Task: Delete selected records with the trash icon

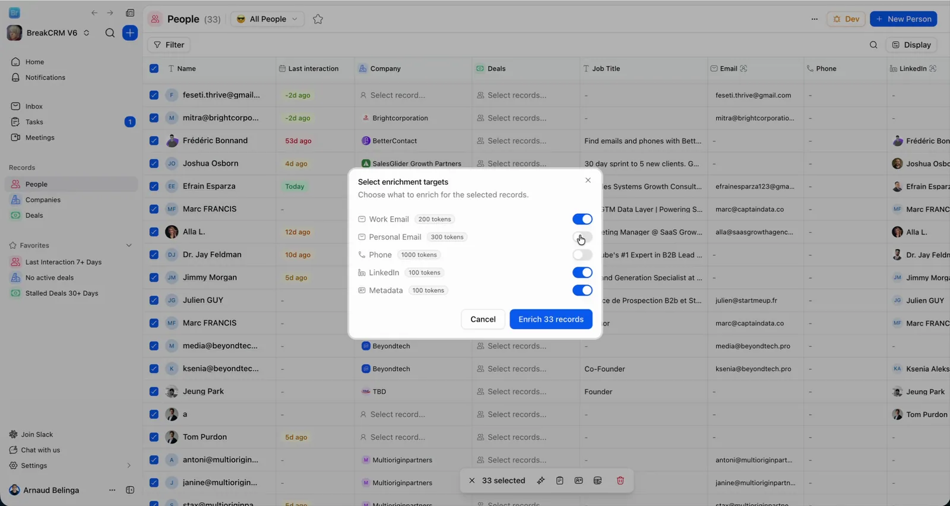Action: coord(620,480)
